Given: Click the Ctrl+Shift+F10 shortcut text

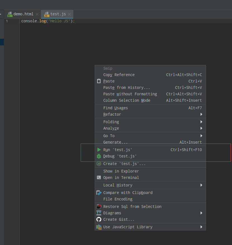Looking at the screenshot, I should [186, 150].
